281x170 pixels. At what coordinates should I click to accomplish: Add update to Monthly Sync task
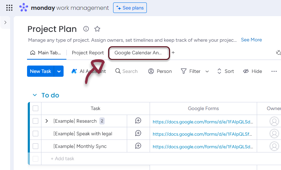[138, 146]
